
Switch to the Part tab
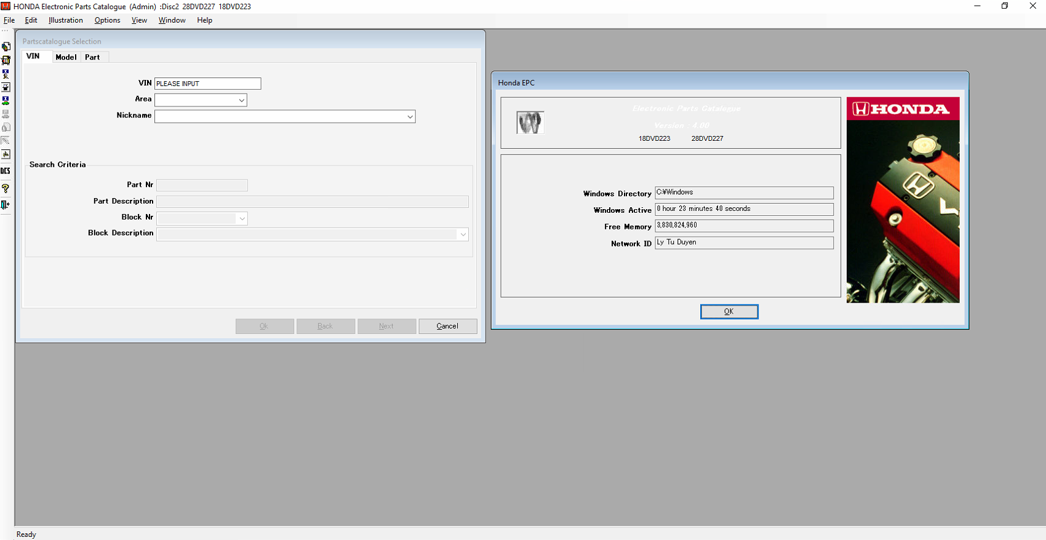click(92, 57)
